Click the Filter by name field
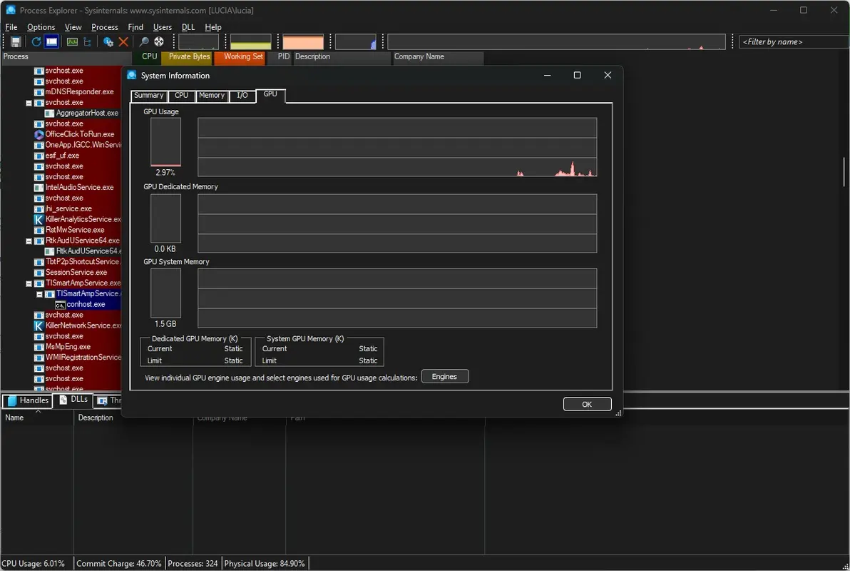 coord(794,42)
